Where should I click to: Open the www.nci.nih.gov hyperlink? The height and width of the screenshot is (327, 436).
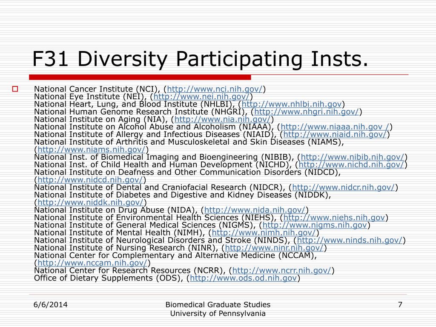point(215,89)
